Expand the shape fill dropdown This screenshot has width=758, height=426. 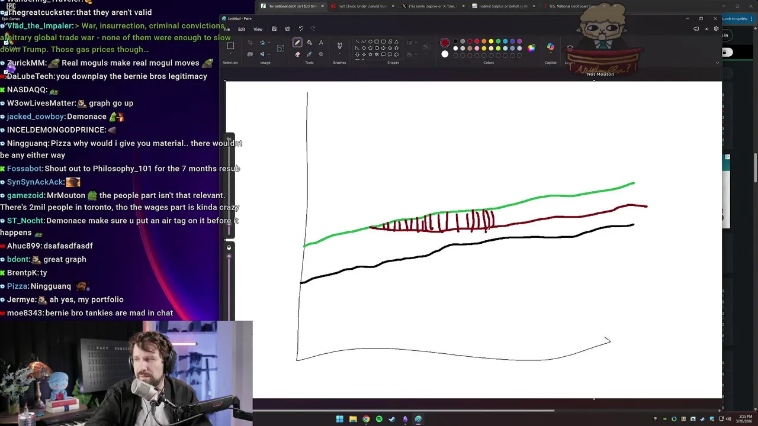tap(416, 54)
